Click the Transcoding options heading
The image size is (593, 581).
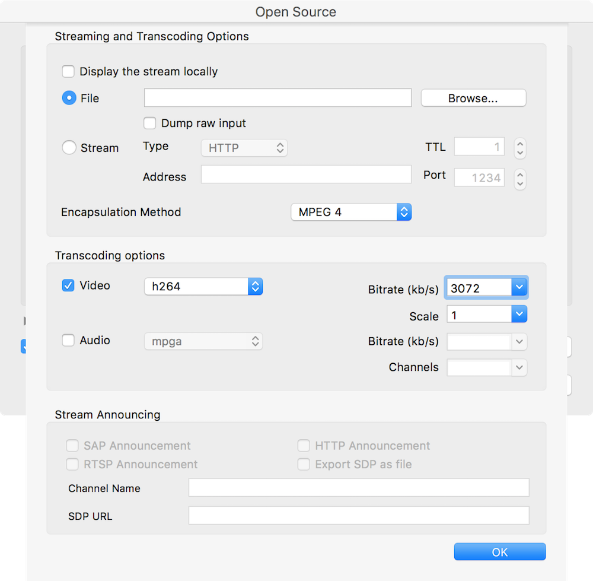(x=110, y=256)
